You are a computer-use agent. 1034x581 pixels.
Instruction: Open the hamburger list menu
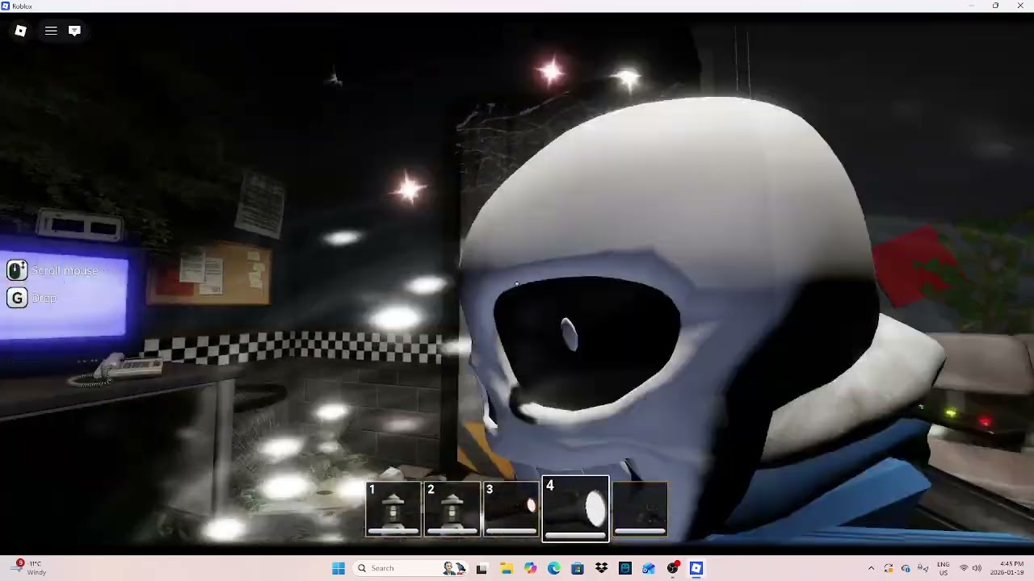click(51, 31)
